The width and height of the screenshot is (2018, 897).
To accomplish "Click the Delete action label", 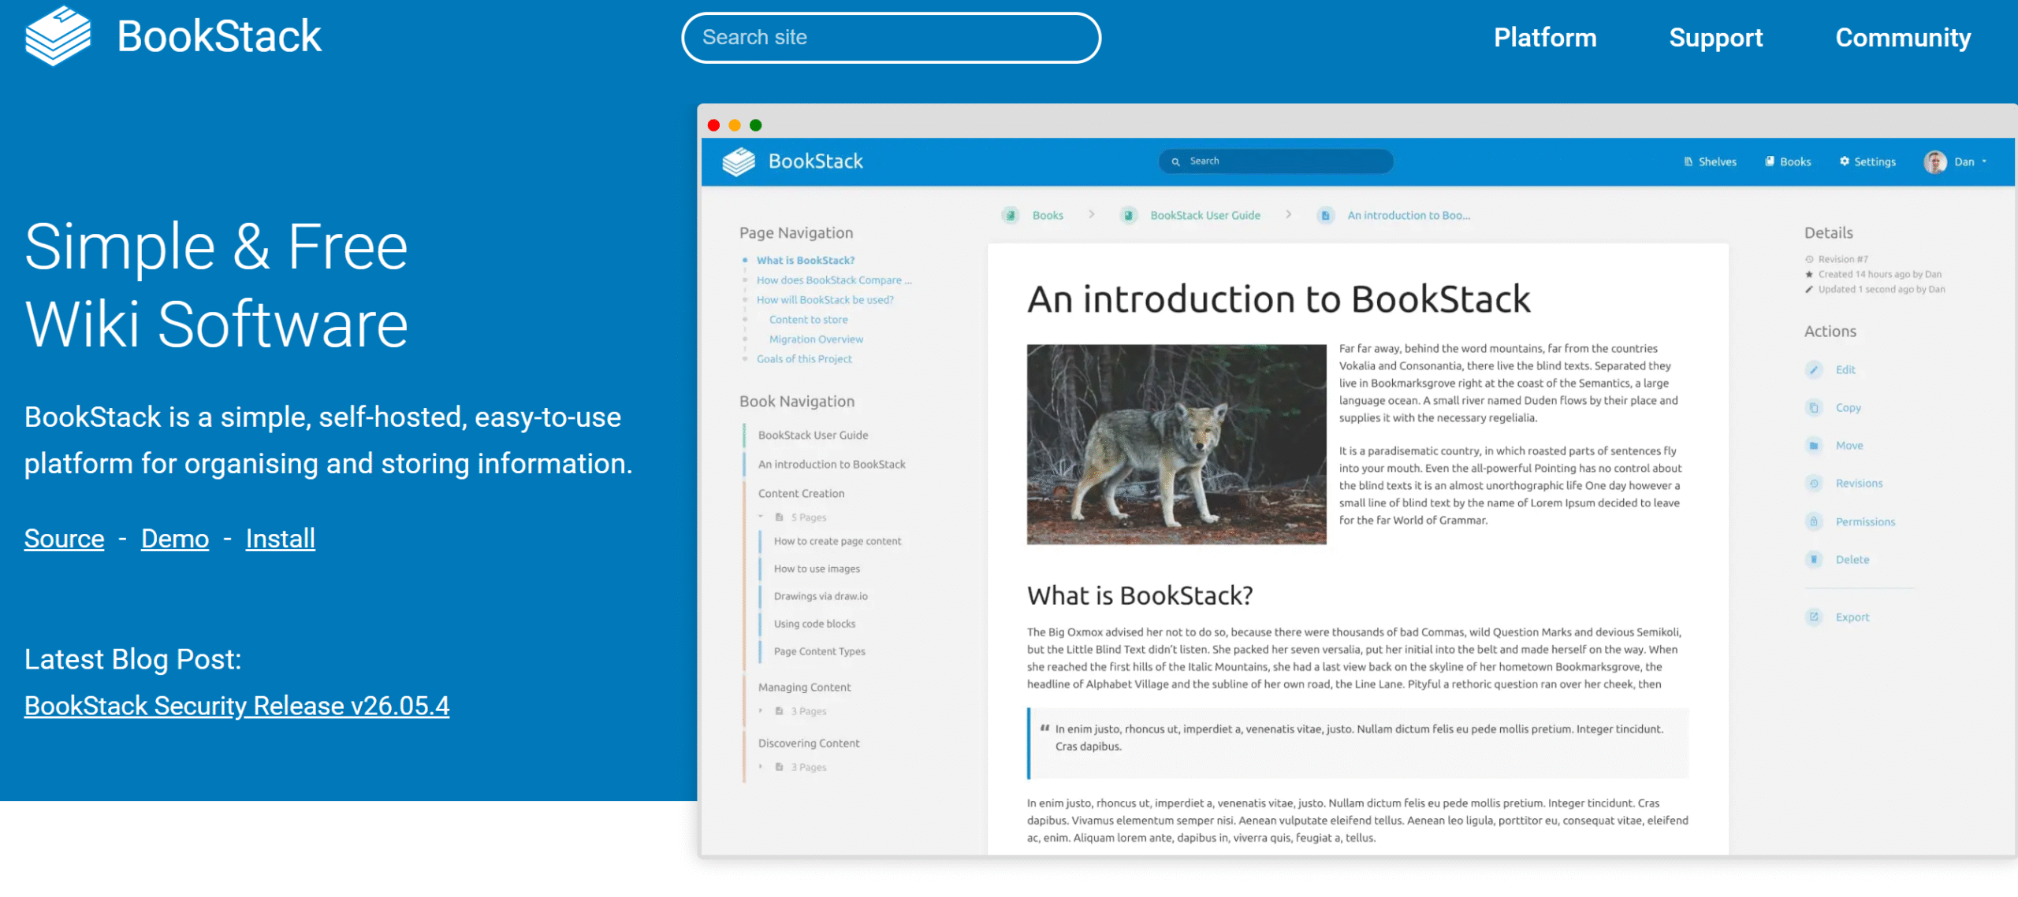I will (x=1852, y=559).
